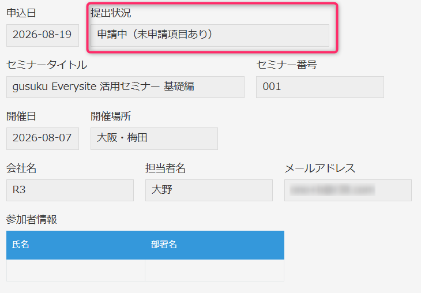The height and width of the screenshot is (293, 421).
Task: Click the セミナータイトル input field
Action: pyautogui.click(x=125, y=87)
